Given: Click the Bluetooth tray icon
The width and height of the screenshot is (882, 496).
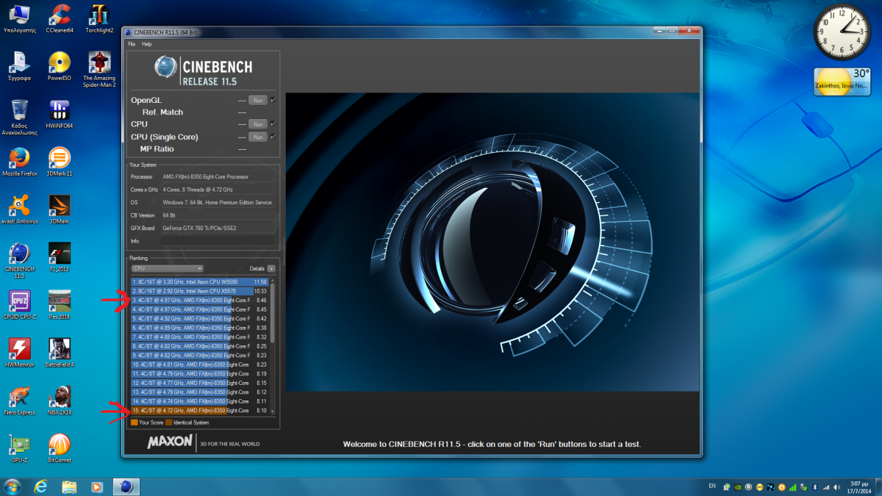Looking at the screenshot, I should pyautogui.click(x=815, y=486).
